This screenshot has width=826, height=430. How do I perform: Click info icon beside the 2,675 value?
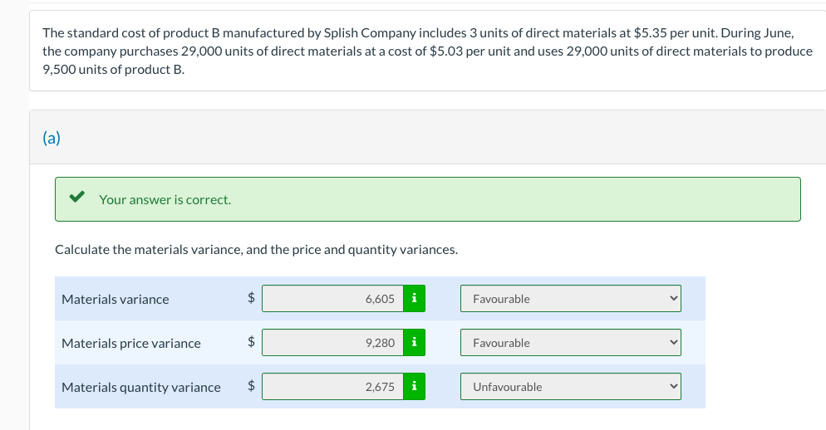(x=414, y=387)
